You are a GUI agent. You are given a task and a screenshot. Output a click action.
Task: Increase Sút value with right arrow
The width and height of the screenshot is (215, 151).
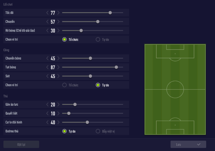(58, 76)
